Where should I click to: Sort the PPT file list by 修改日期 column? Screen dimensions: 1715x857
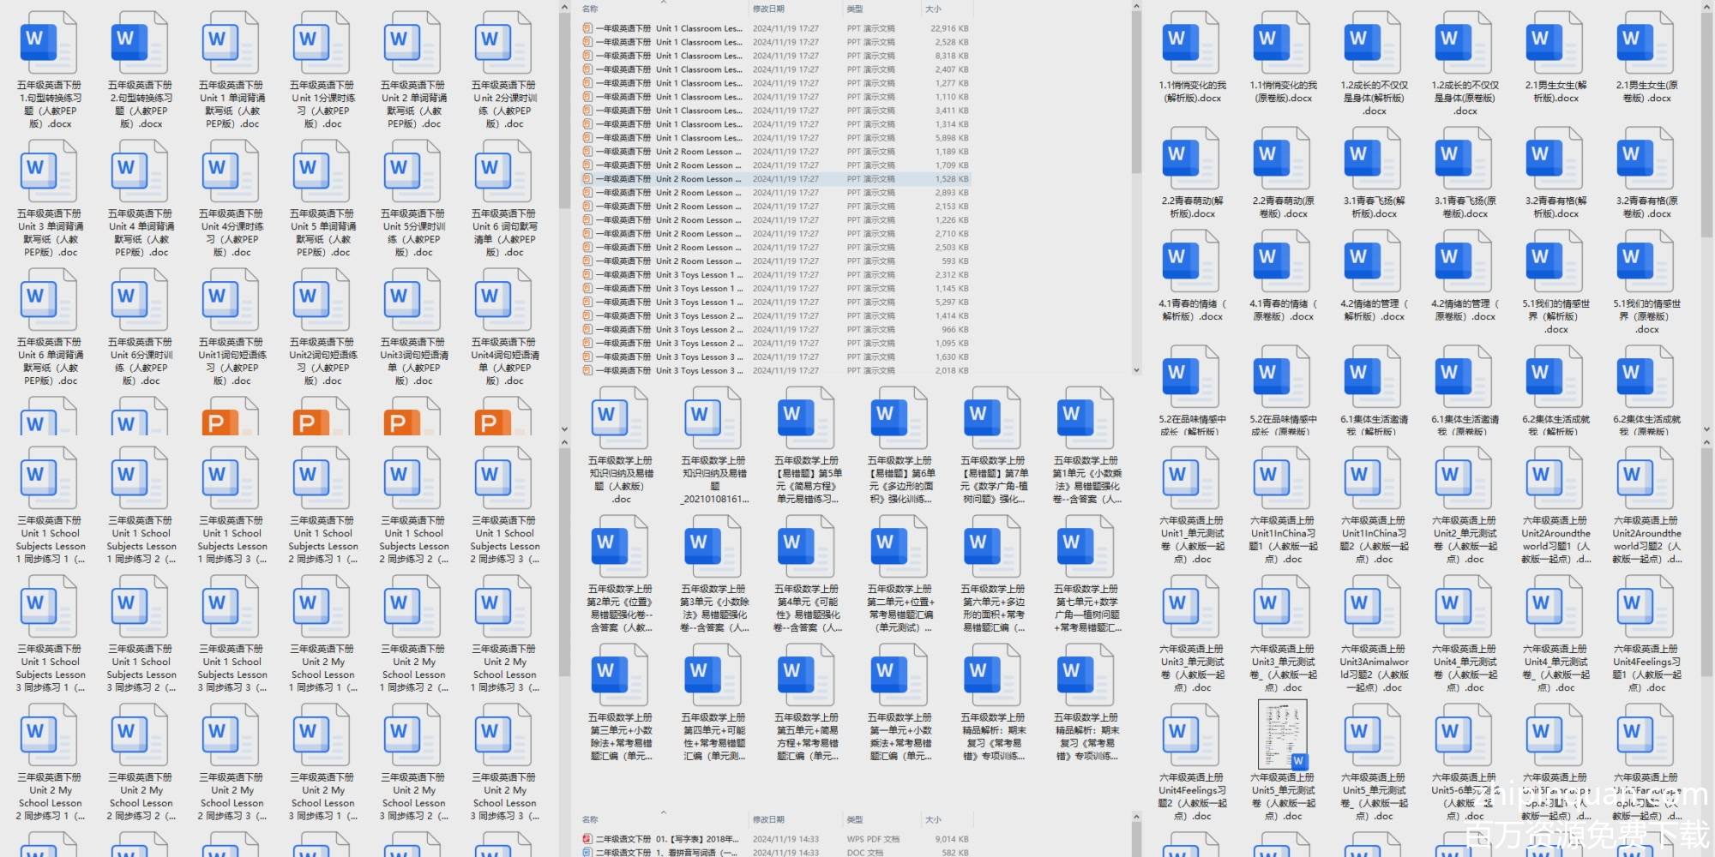[x=768, y=9]
